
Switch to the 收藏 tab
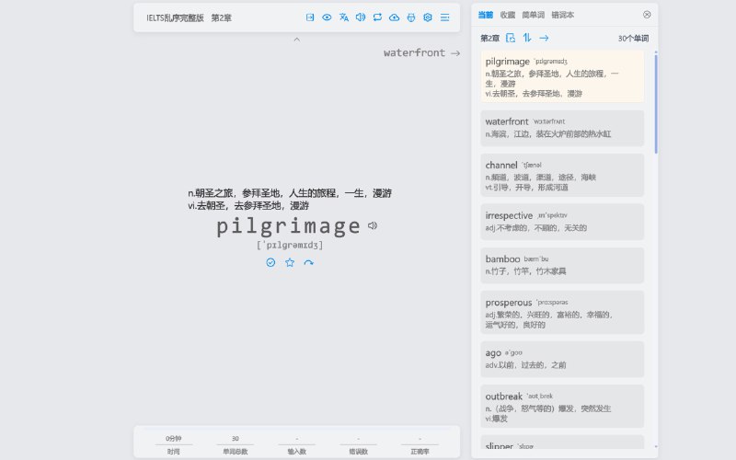click(x=508, y=15)
